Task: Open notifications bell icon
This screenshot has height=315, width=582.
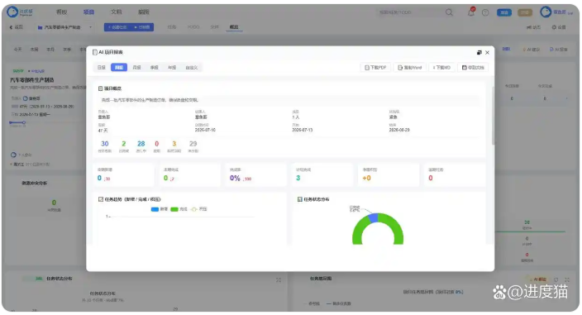Action: click(x=470, y=12)
